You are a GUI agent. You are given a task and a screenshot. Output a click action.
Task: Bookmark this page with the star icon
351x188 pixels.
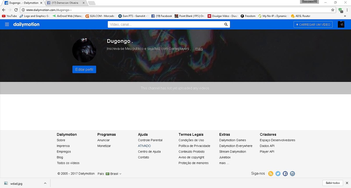click(x=333, y=10)
